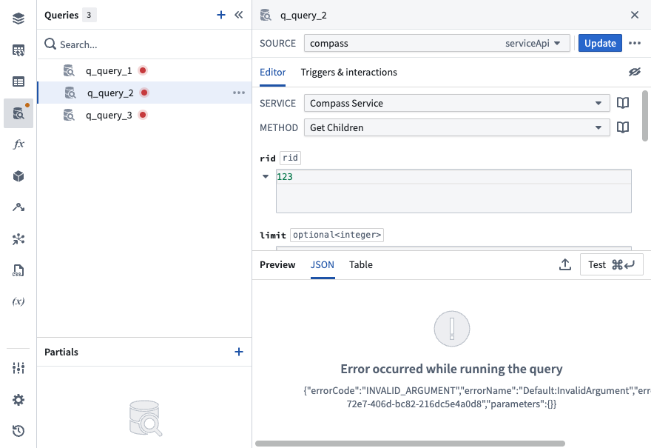
Task: Open the widgets panel icon in the sidebar
Action: [18, 50]
